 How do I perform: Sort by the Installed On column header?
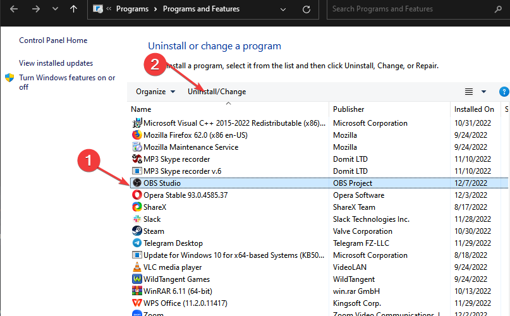pos(474,109)
